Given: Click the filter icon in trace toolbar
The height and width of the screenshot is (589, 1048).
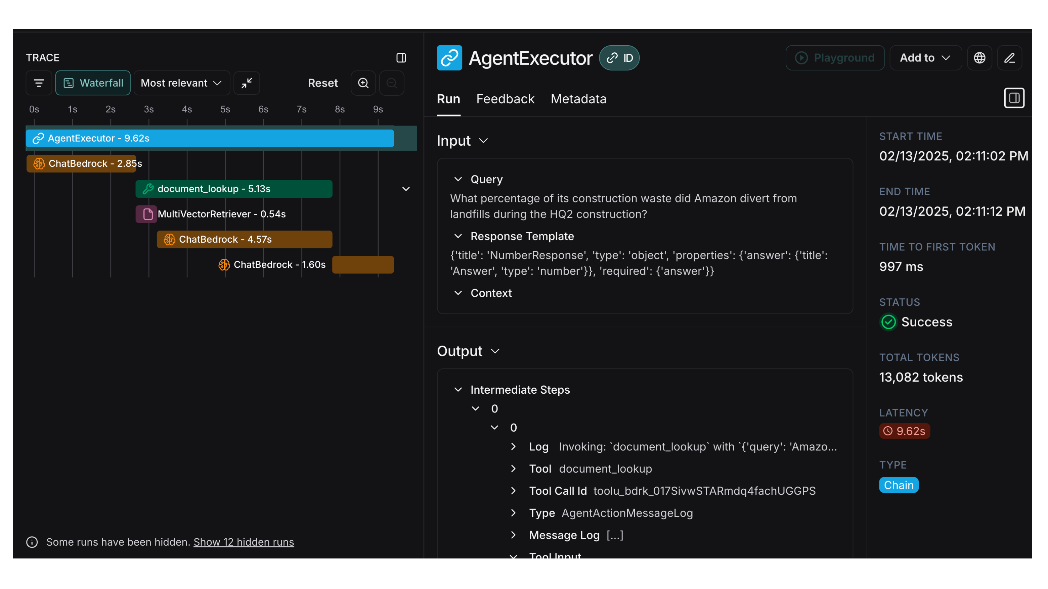Looking at the screenshot, I should pyautogui.click(x=39, y=83).
